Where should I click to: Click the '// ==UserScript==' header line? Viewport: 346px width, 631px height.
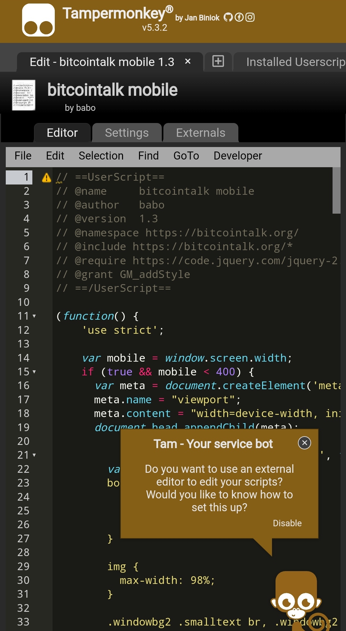110,177
